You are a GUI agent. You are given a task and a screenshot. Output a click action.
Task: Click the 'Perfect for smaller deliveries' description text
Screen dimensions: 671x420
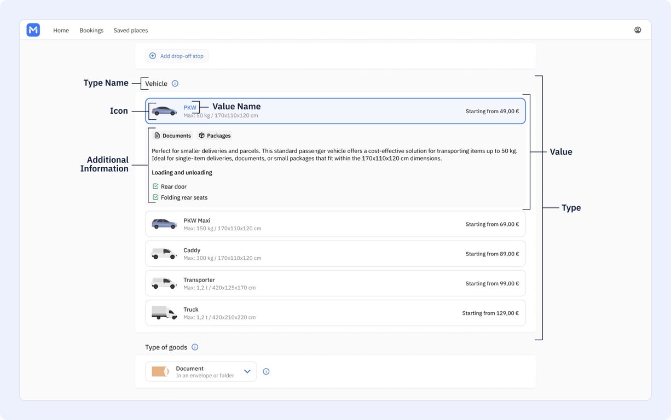[x=334, y=155]
